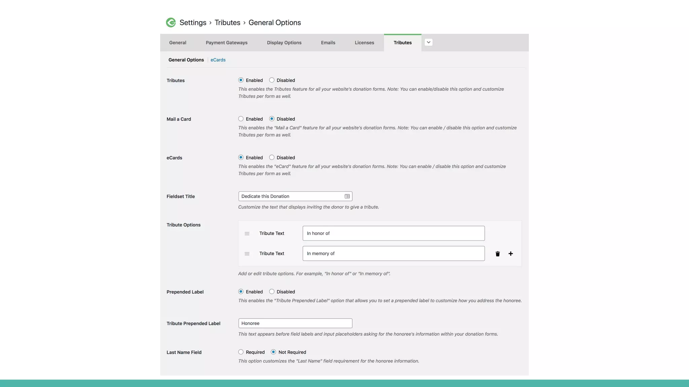Screen dimensions: 689x387
Task: Disable the Tributes feature radio
Action: 272,80
